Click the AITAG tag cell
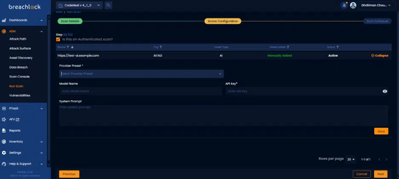Viewport: 399px width, 179px height. pyautogui.click(x=158, y=56)
